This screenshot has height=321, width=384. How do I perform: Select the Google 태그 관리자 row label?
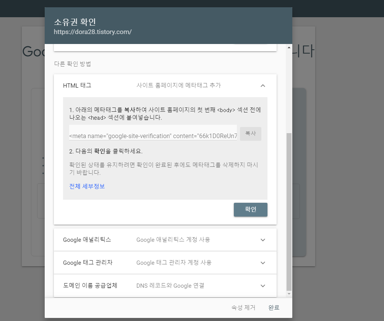tap(87, 262)
